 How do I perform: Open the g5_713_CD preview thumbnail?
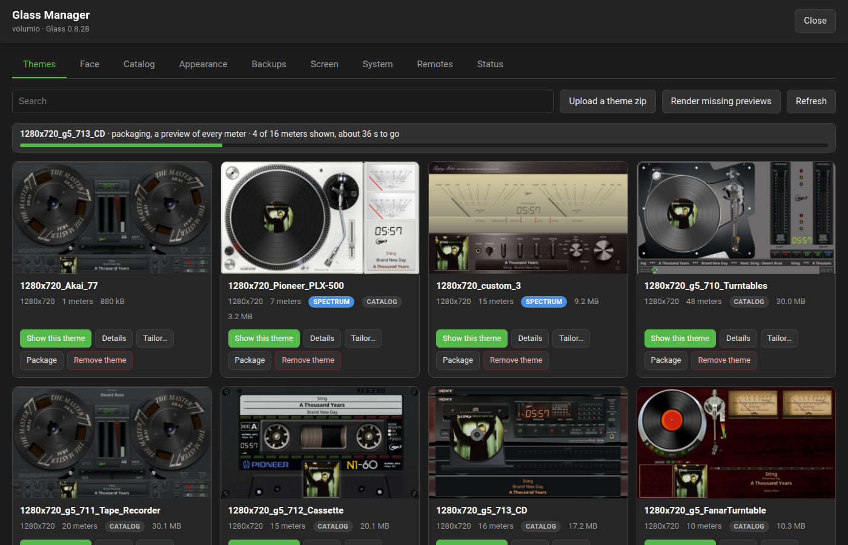(x=528, y=443)
